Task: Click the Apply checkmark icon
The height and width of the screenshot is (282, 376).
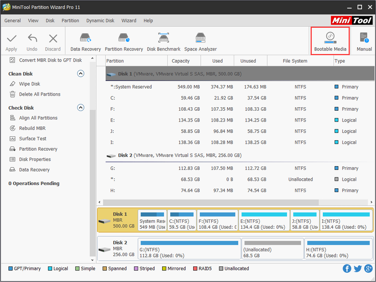Action: tap(11, 39)
